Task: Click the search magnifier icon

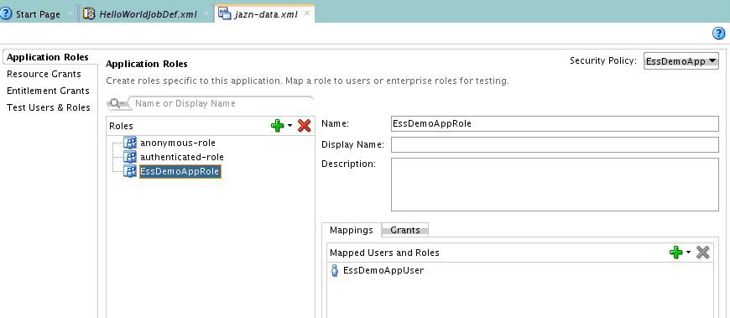Action: (115, 103)
